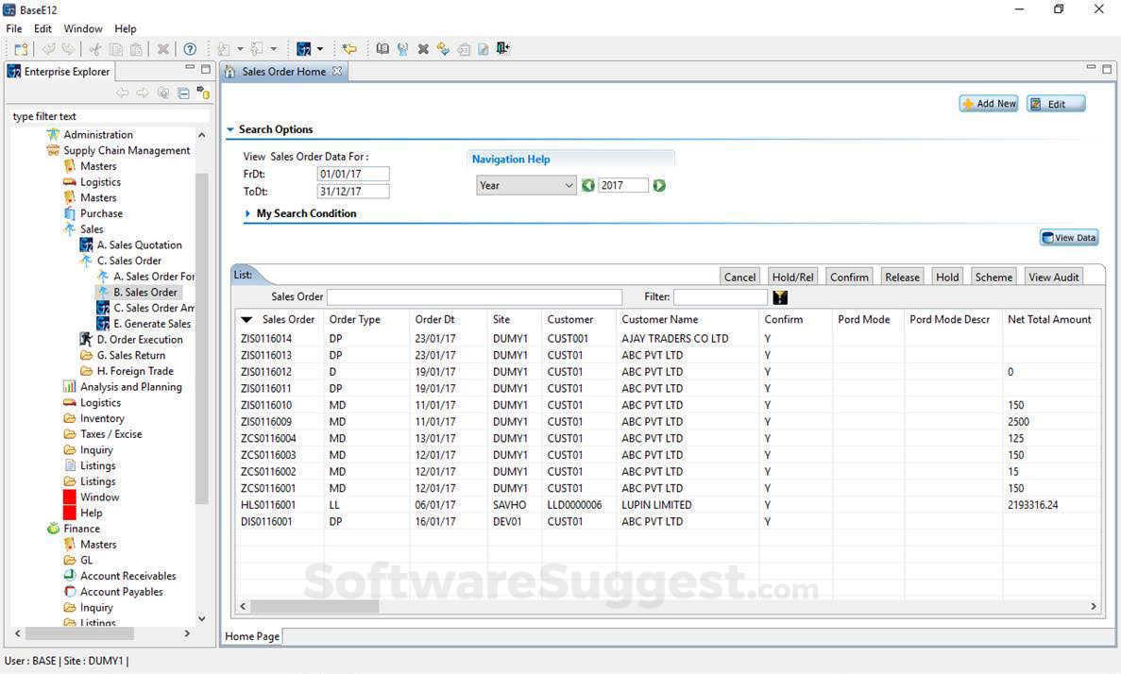1121x674 pixels.
Task: Click the FrDt date input field
Action: [353, 175]
